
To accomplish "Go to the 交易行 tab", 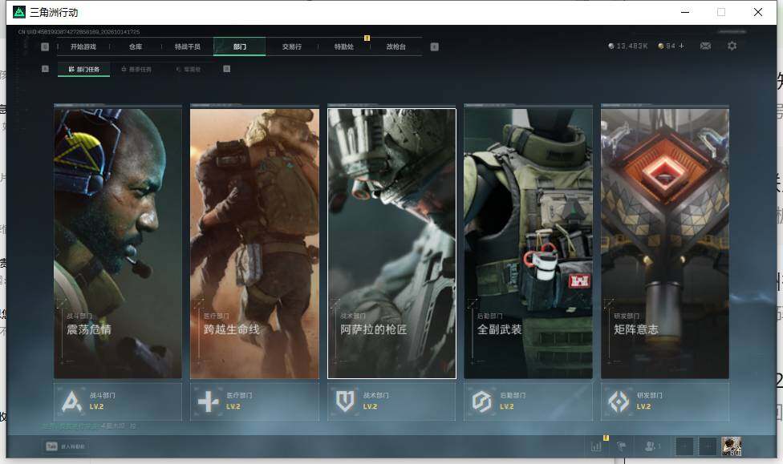I will (292, 47).
